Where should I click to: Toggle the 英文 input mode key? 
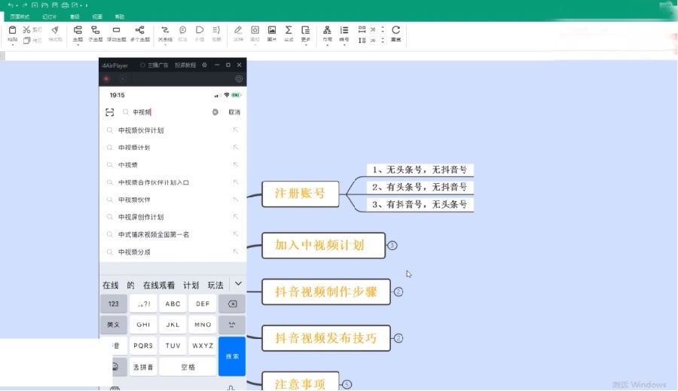114,325
